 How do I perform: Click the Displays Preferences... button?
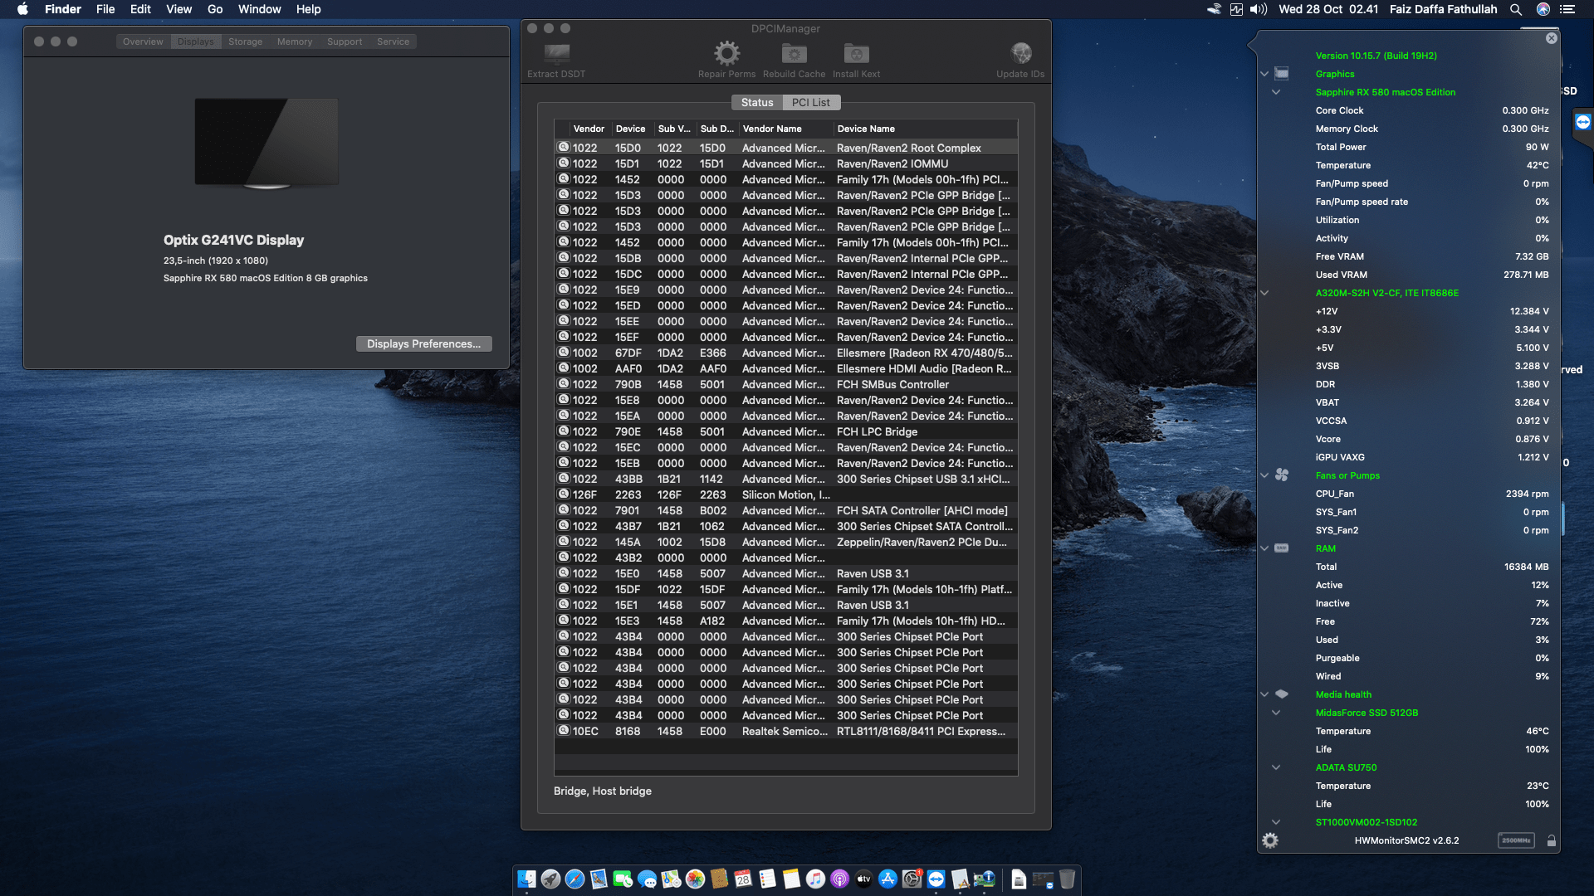(424, 343)
